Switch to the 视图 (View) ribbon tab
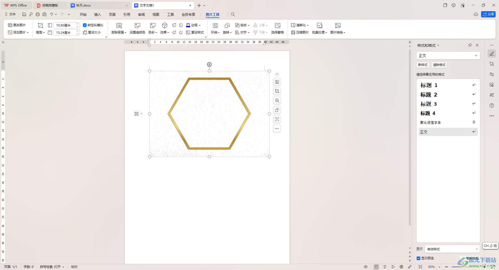The height and width of the screenshot is (270, 499). (156, 15)
